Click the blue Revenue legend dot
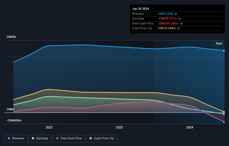Viewport: 229px width, 146px height. [9, 138]
